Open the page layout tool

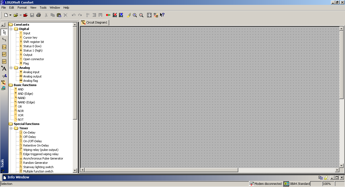click(149, 15)
